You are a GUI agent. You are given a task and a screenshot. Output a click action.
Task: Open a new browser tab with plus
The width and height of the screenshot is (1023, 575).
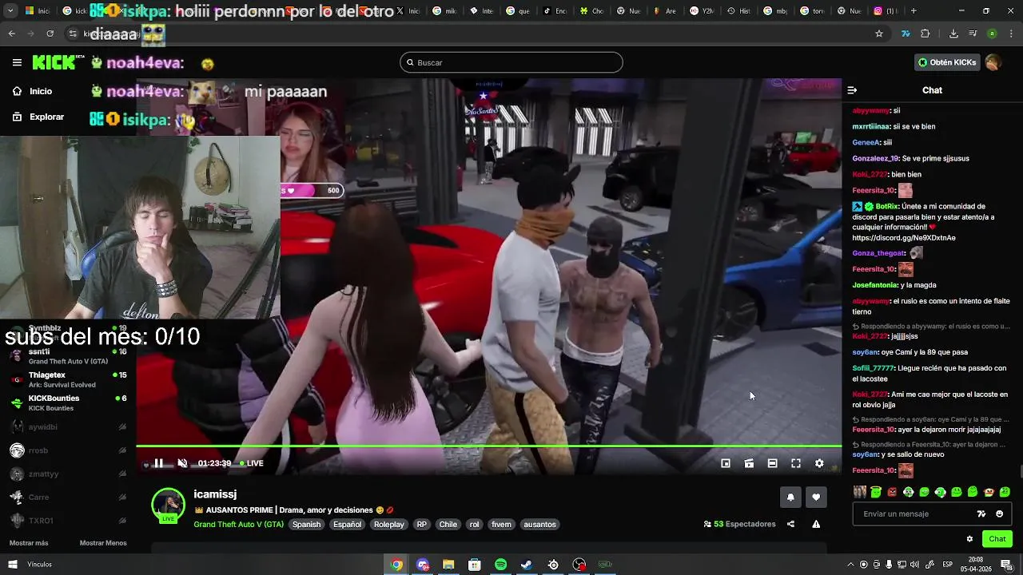point(914,11)
